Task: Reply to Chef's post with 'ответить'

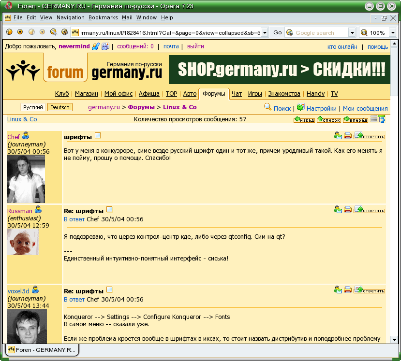Action: coord(369,136)
